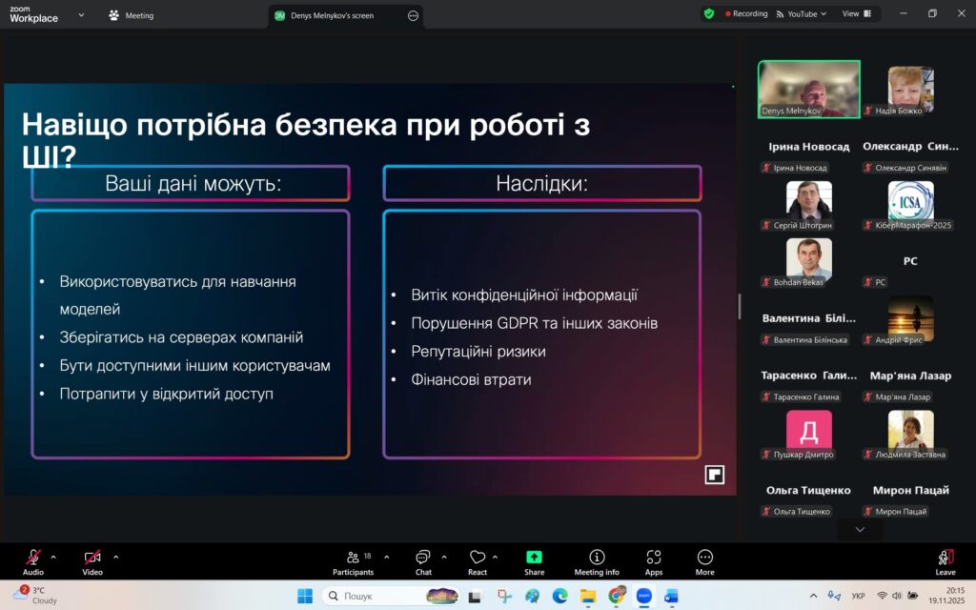Open the Apps panel
The width and height of the screenshot is (976, 610).
(x=653, y=560)
